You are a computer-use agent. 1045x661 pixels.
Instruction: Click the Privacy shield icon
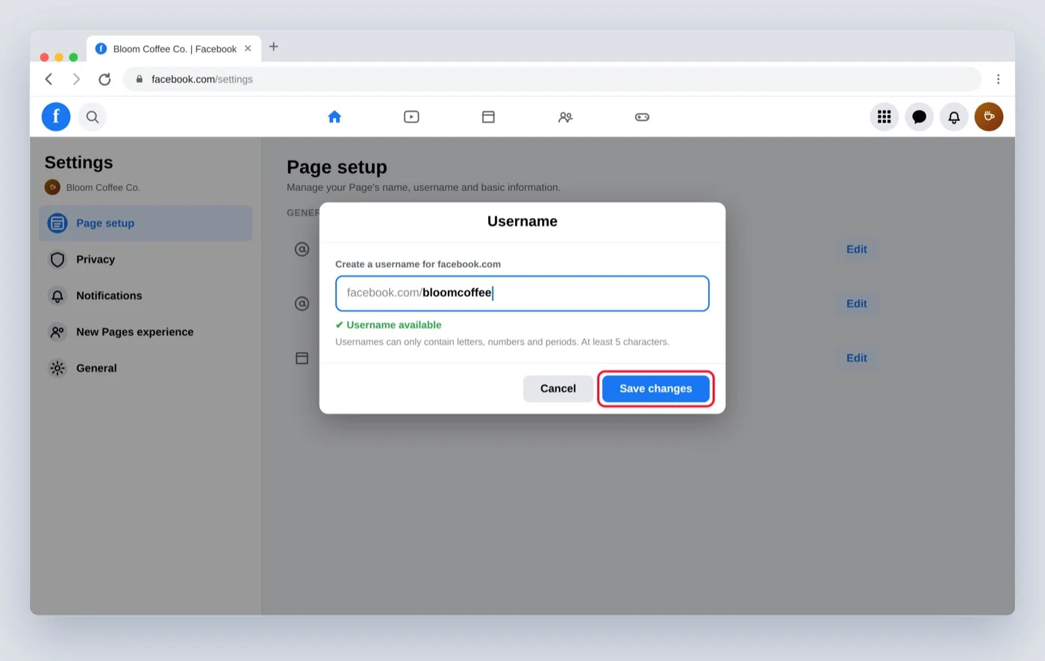(57, 260)
